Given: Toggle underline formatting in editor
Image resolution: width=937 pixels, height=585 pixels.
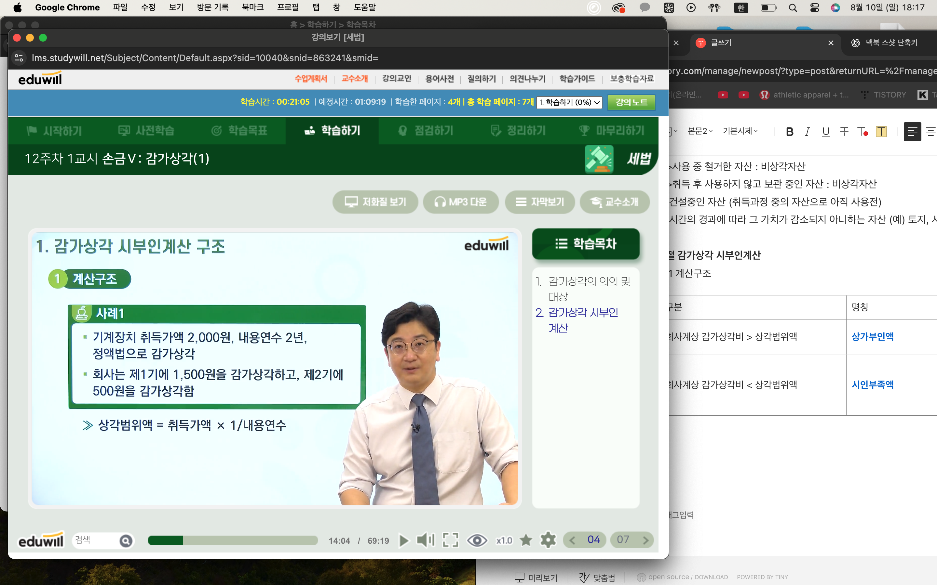Looking at the screenshot, I should [x=825, y=132].
